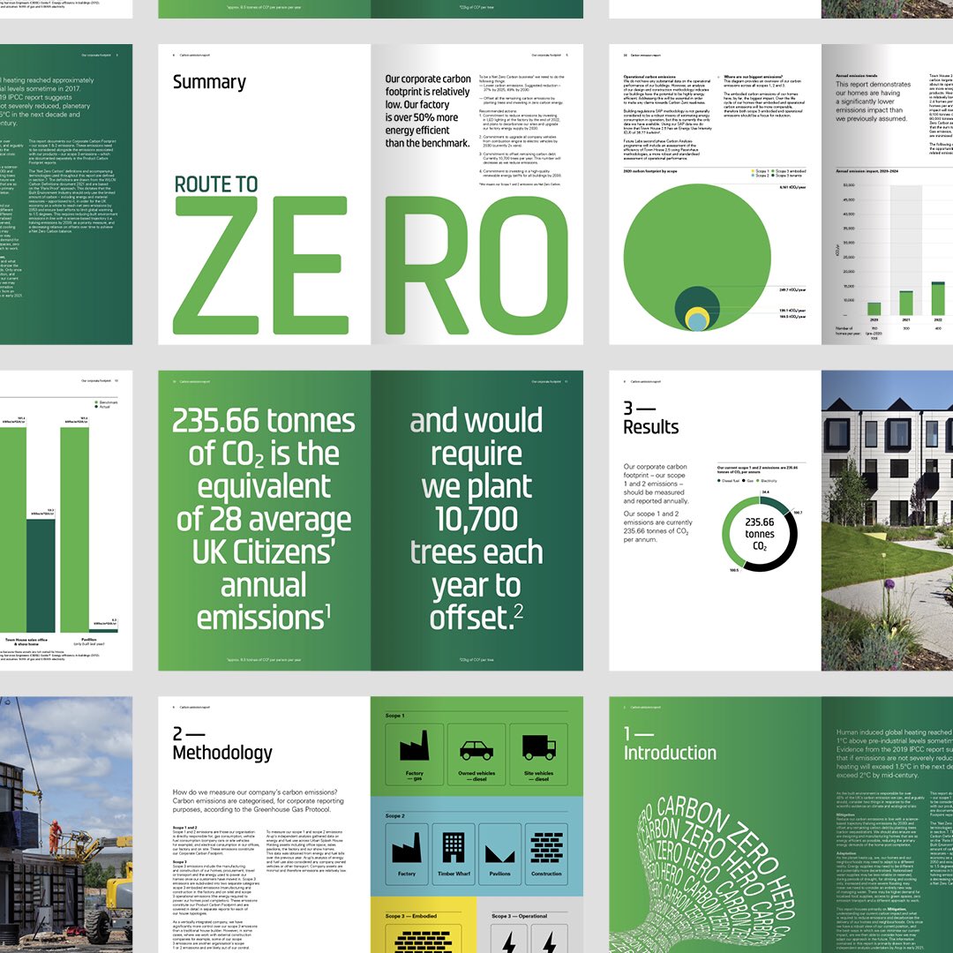Click the light blue Scope 2 circle in the chart

coord(697,322)
